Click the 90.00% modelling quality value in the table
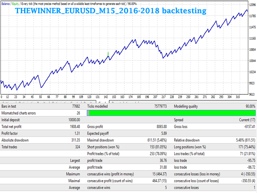Screen dimensions: 257x193 coord(250,106)
